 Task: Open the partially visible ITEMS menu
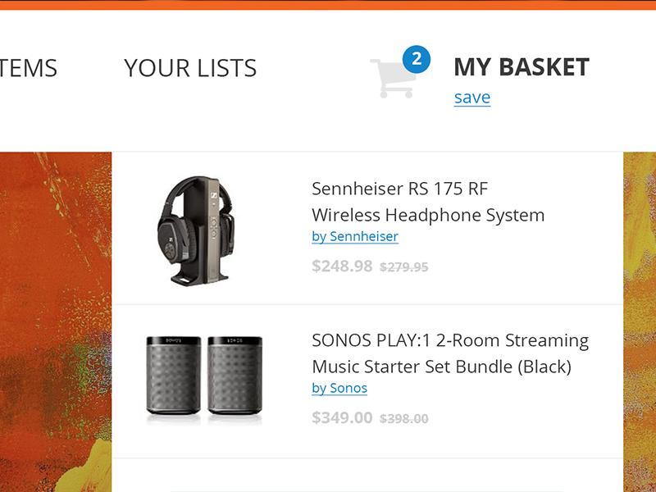click(x=28, y=68)
